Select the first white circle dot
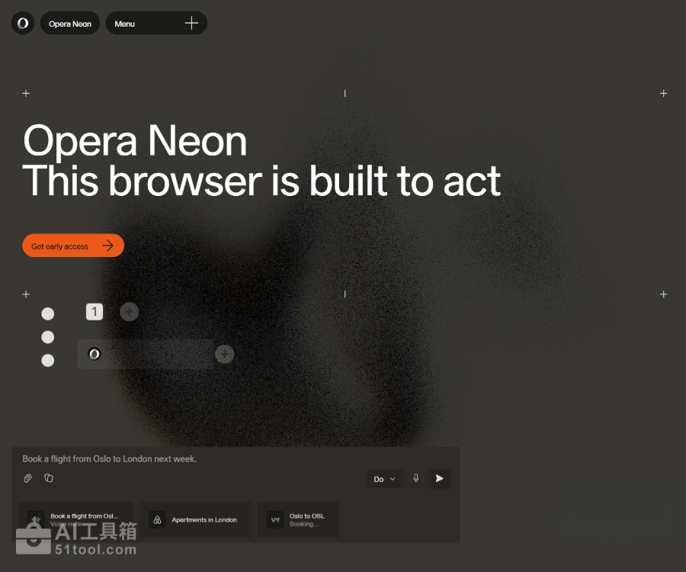 pos(48,313)
